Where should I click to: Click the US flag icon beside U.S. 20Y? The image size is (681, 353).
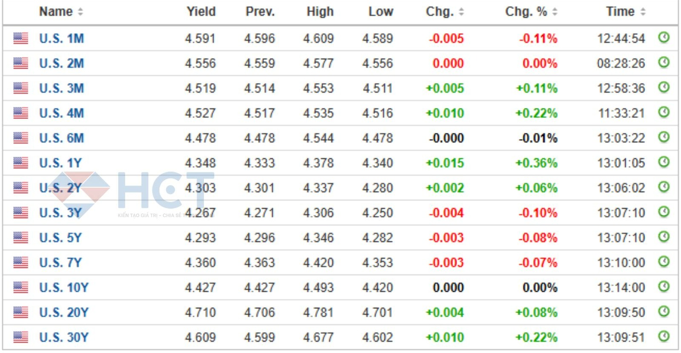pyautogui.click(x=20, y=313)
